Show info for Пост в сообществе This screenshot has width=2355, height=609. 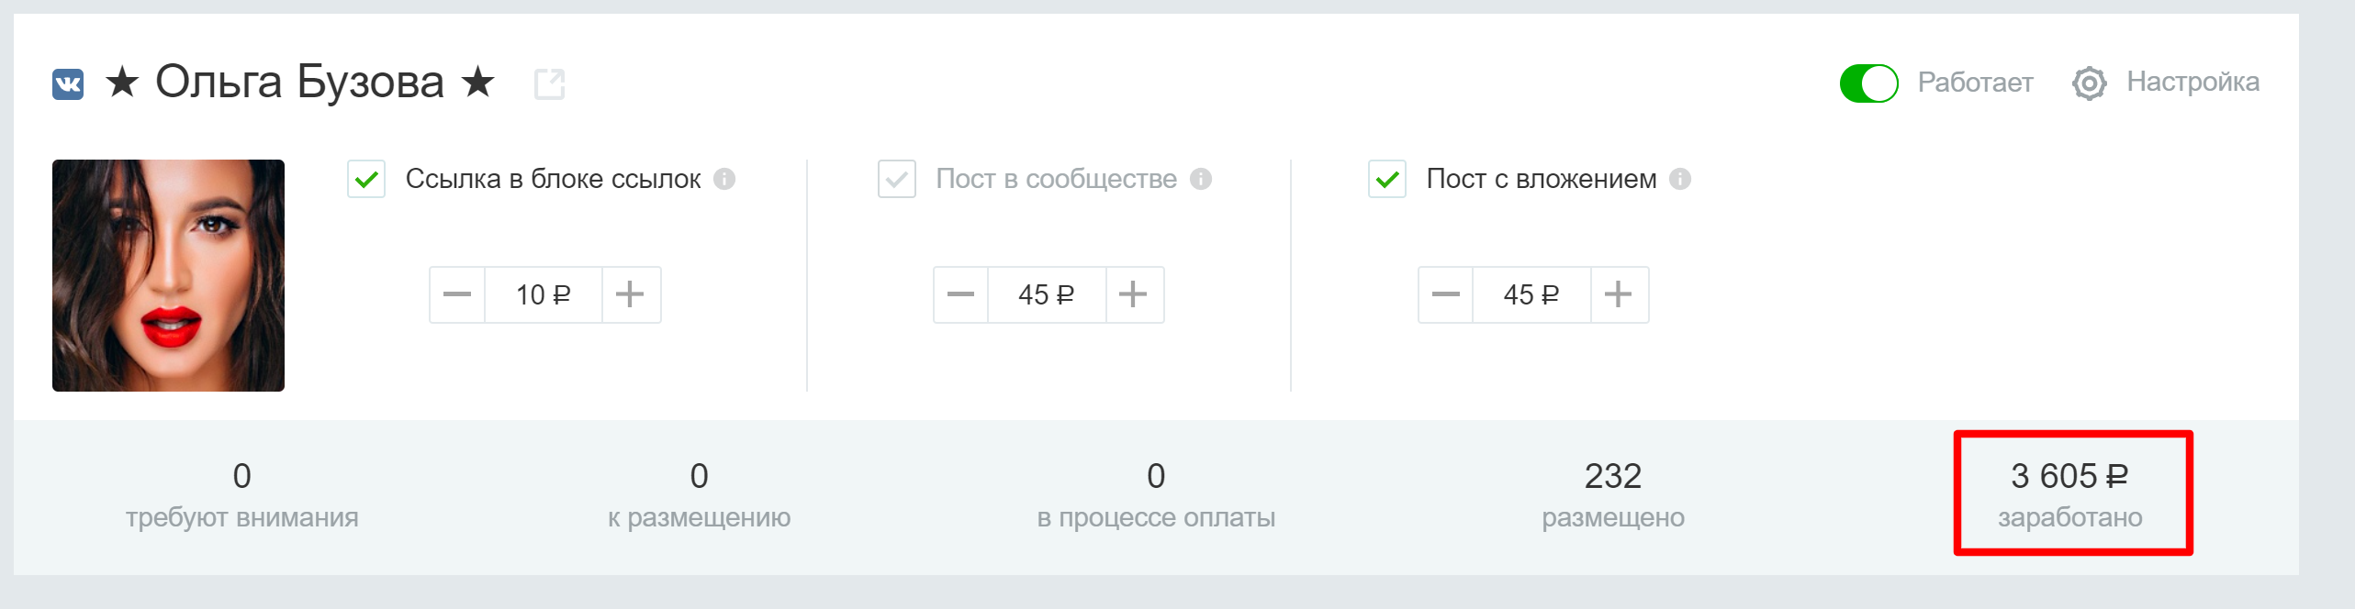[x=1201, y=179]
